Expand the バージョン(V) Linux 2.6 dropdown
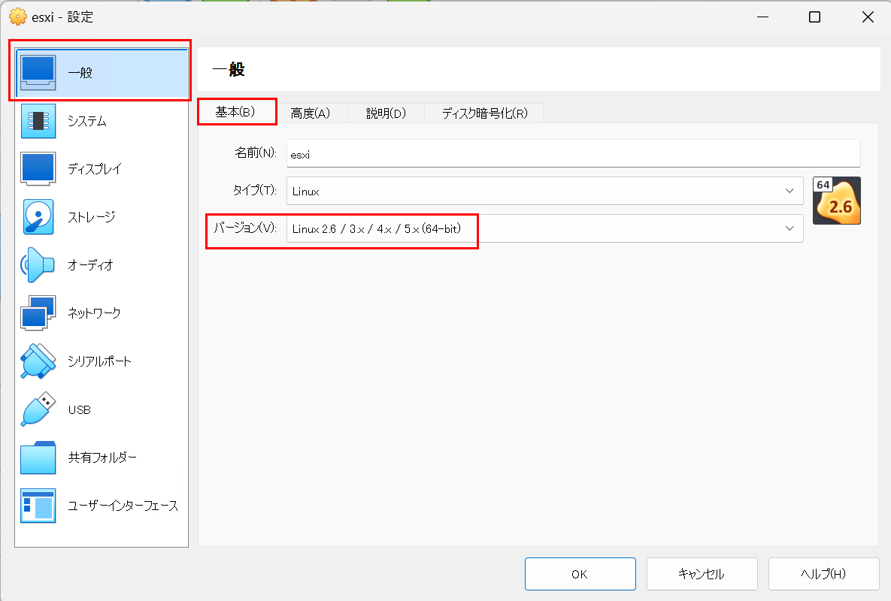 point(544,228)
